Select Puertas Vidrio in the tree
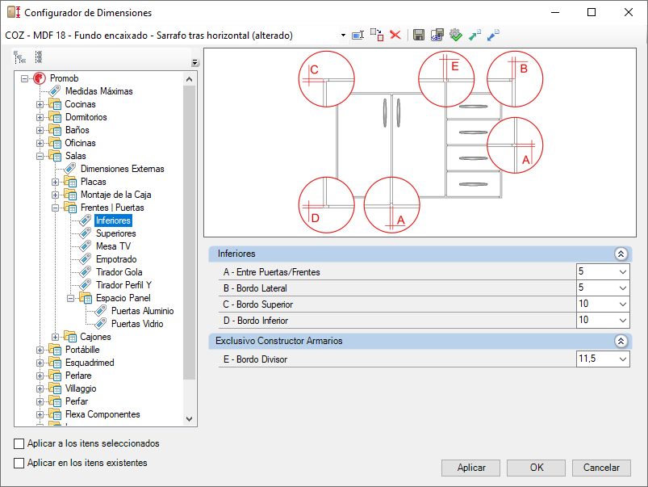This screenshot has width=648, height=487. pyautogui.click(x=137, y=324)
